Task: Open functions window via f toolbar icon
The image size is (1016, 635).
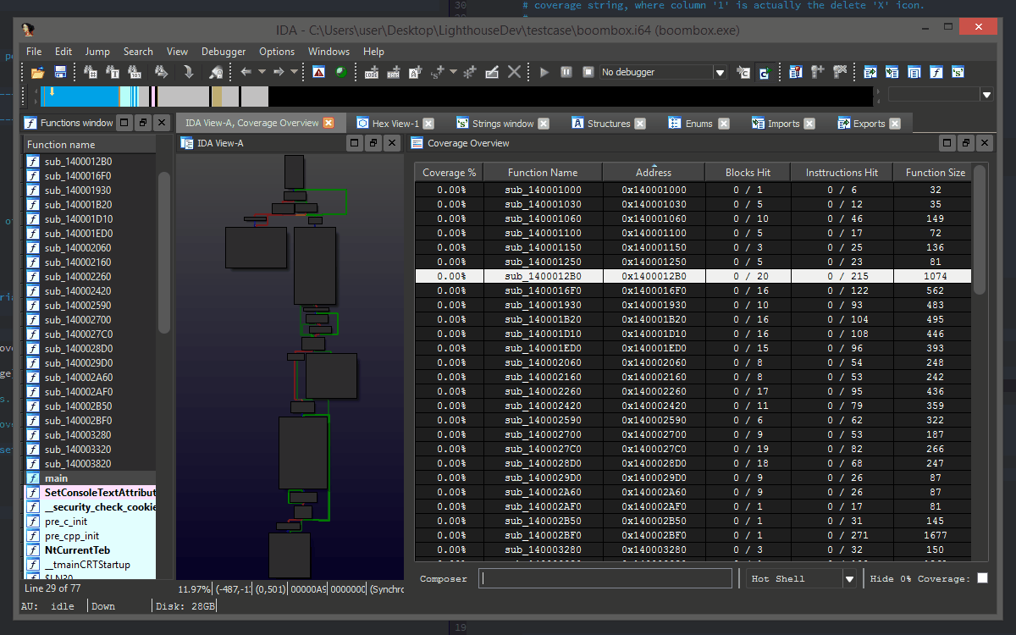Action: 936,72
